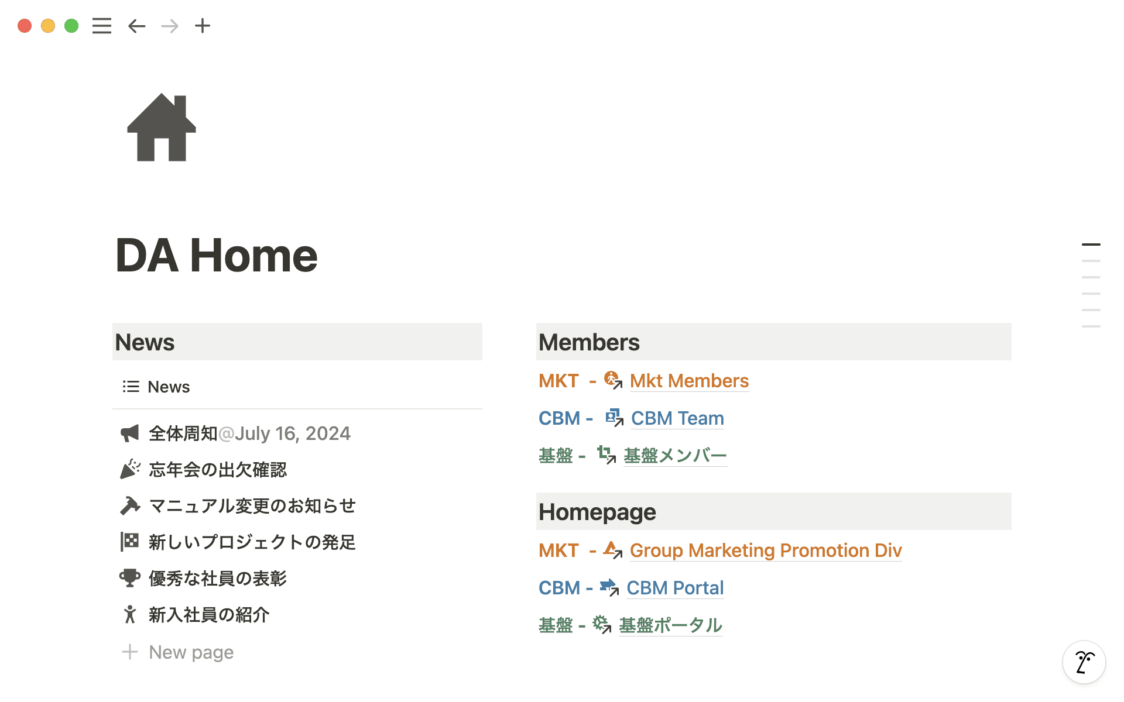Open the CBM Portal link

point(675,588)
